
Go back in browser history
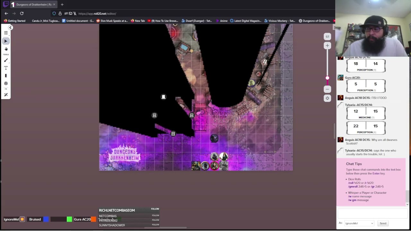coord(6,13)
